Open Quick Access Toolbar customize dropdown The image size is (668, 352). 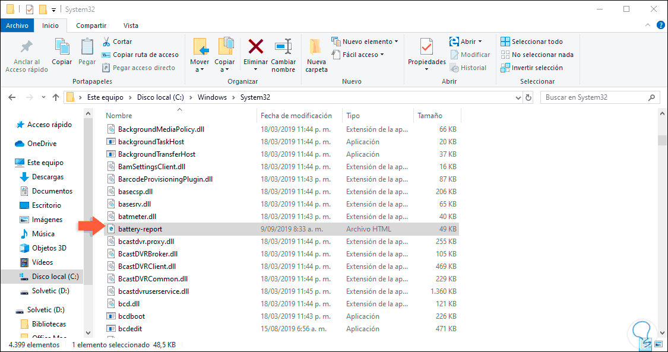click(x=53, y=9)
